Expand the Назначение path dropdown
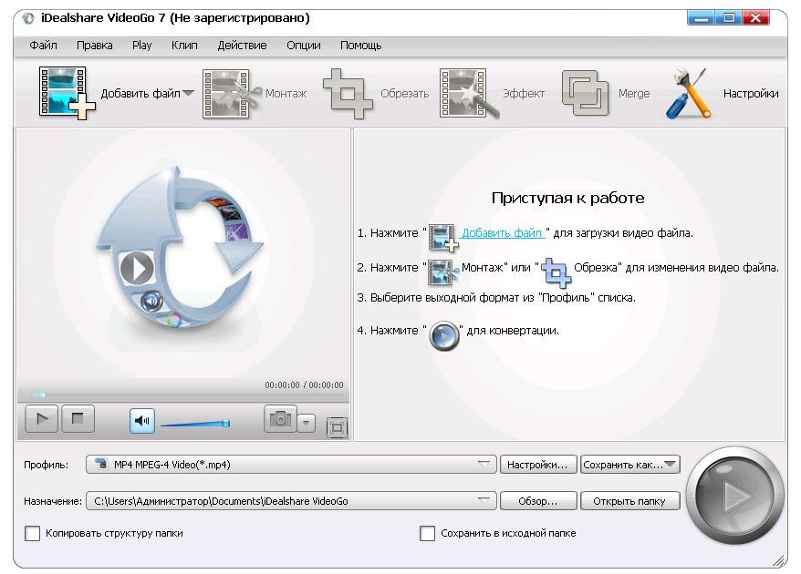 (x=484, y=500)
